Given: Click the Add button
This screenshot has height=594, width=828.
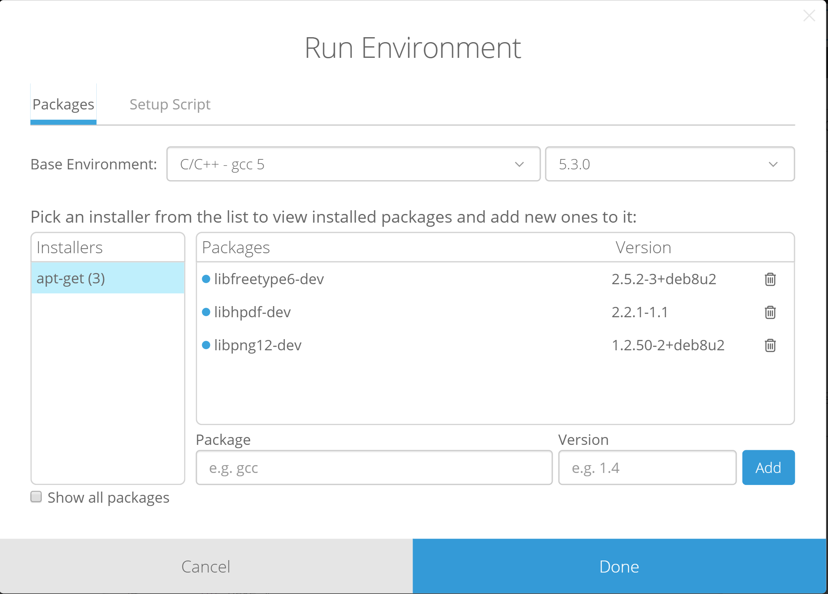Looking at the screenshot, I should (768, 468).
